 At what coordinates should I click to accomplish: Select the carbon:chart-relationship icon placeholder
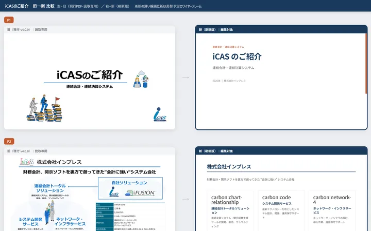227,200
